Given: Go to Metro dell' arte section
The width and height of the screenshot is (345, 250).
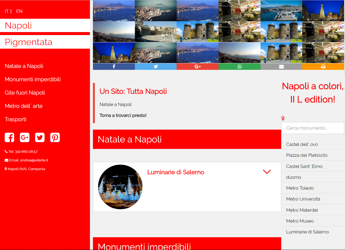Looking at the screenshot, I should [24, 106].
